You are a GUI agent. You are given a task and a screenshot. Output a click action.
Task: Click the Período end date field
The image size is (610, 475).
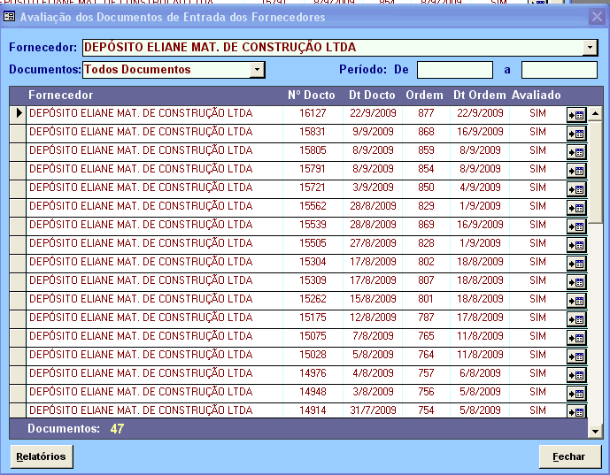(x=559, y=70)
